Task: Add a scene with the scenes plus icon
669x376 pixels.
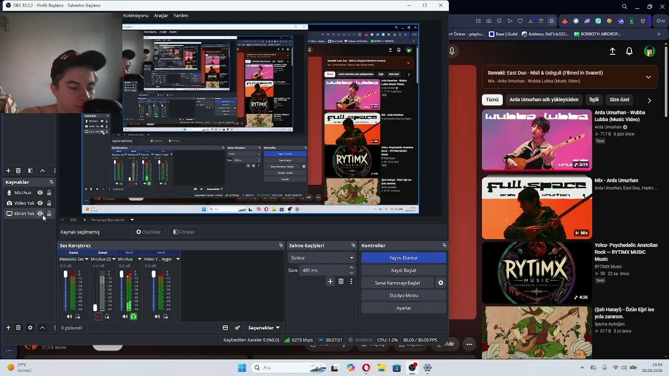Action: (x=8, y=171)
